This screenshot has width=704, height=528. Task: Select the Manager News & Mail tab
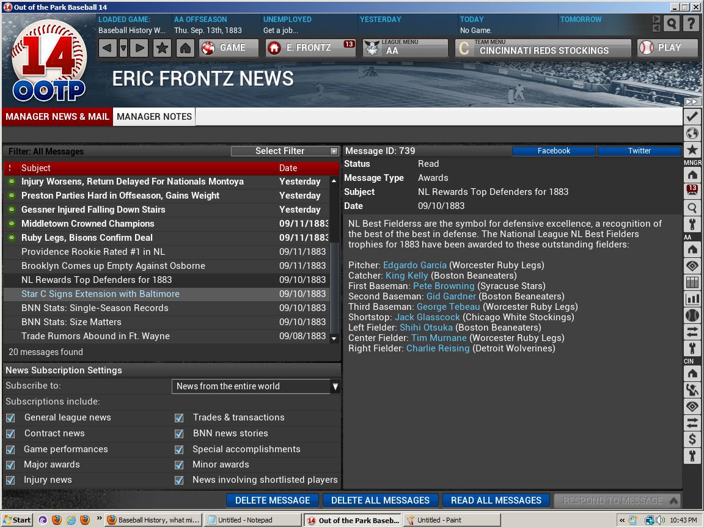coord(57,116)
